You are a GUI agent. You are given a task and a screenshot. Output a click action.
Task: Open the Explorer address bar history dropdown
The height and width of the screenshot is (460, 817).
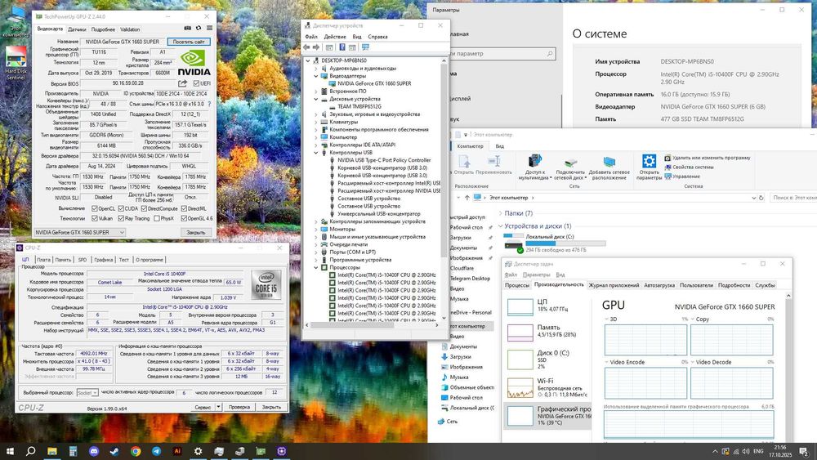click(753, 198)
